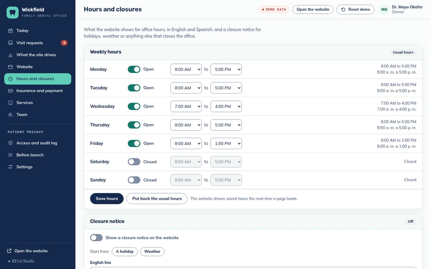Click the external link icon in the sidebar footer
This screenshot has height=269, width=431.
[9, 251]
